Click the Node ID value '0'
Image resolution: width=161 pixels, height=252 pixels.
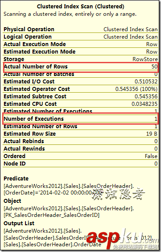tap(156, 164)
